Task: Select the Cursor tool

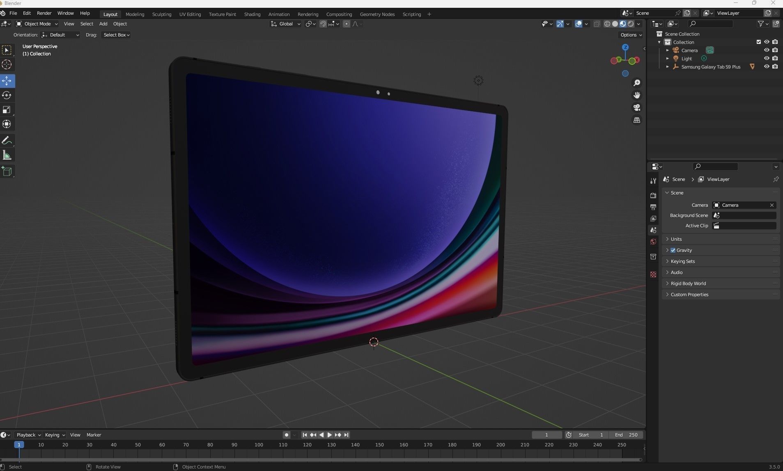Action: point(7,64)
